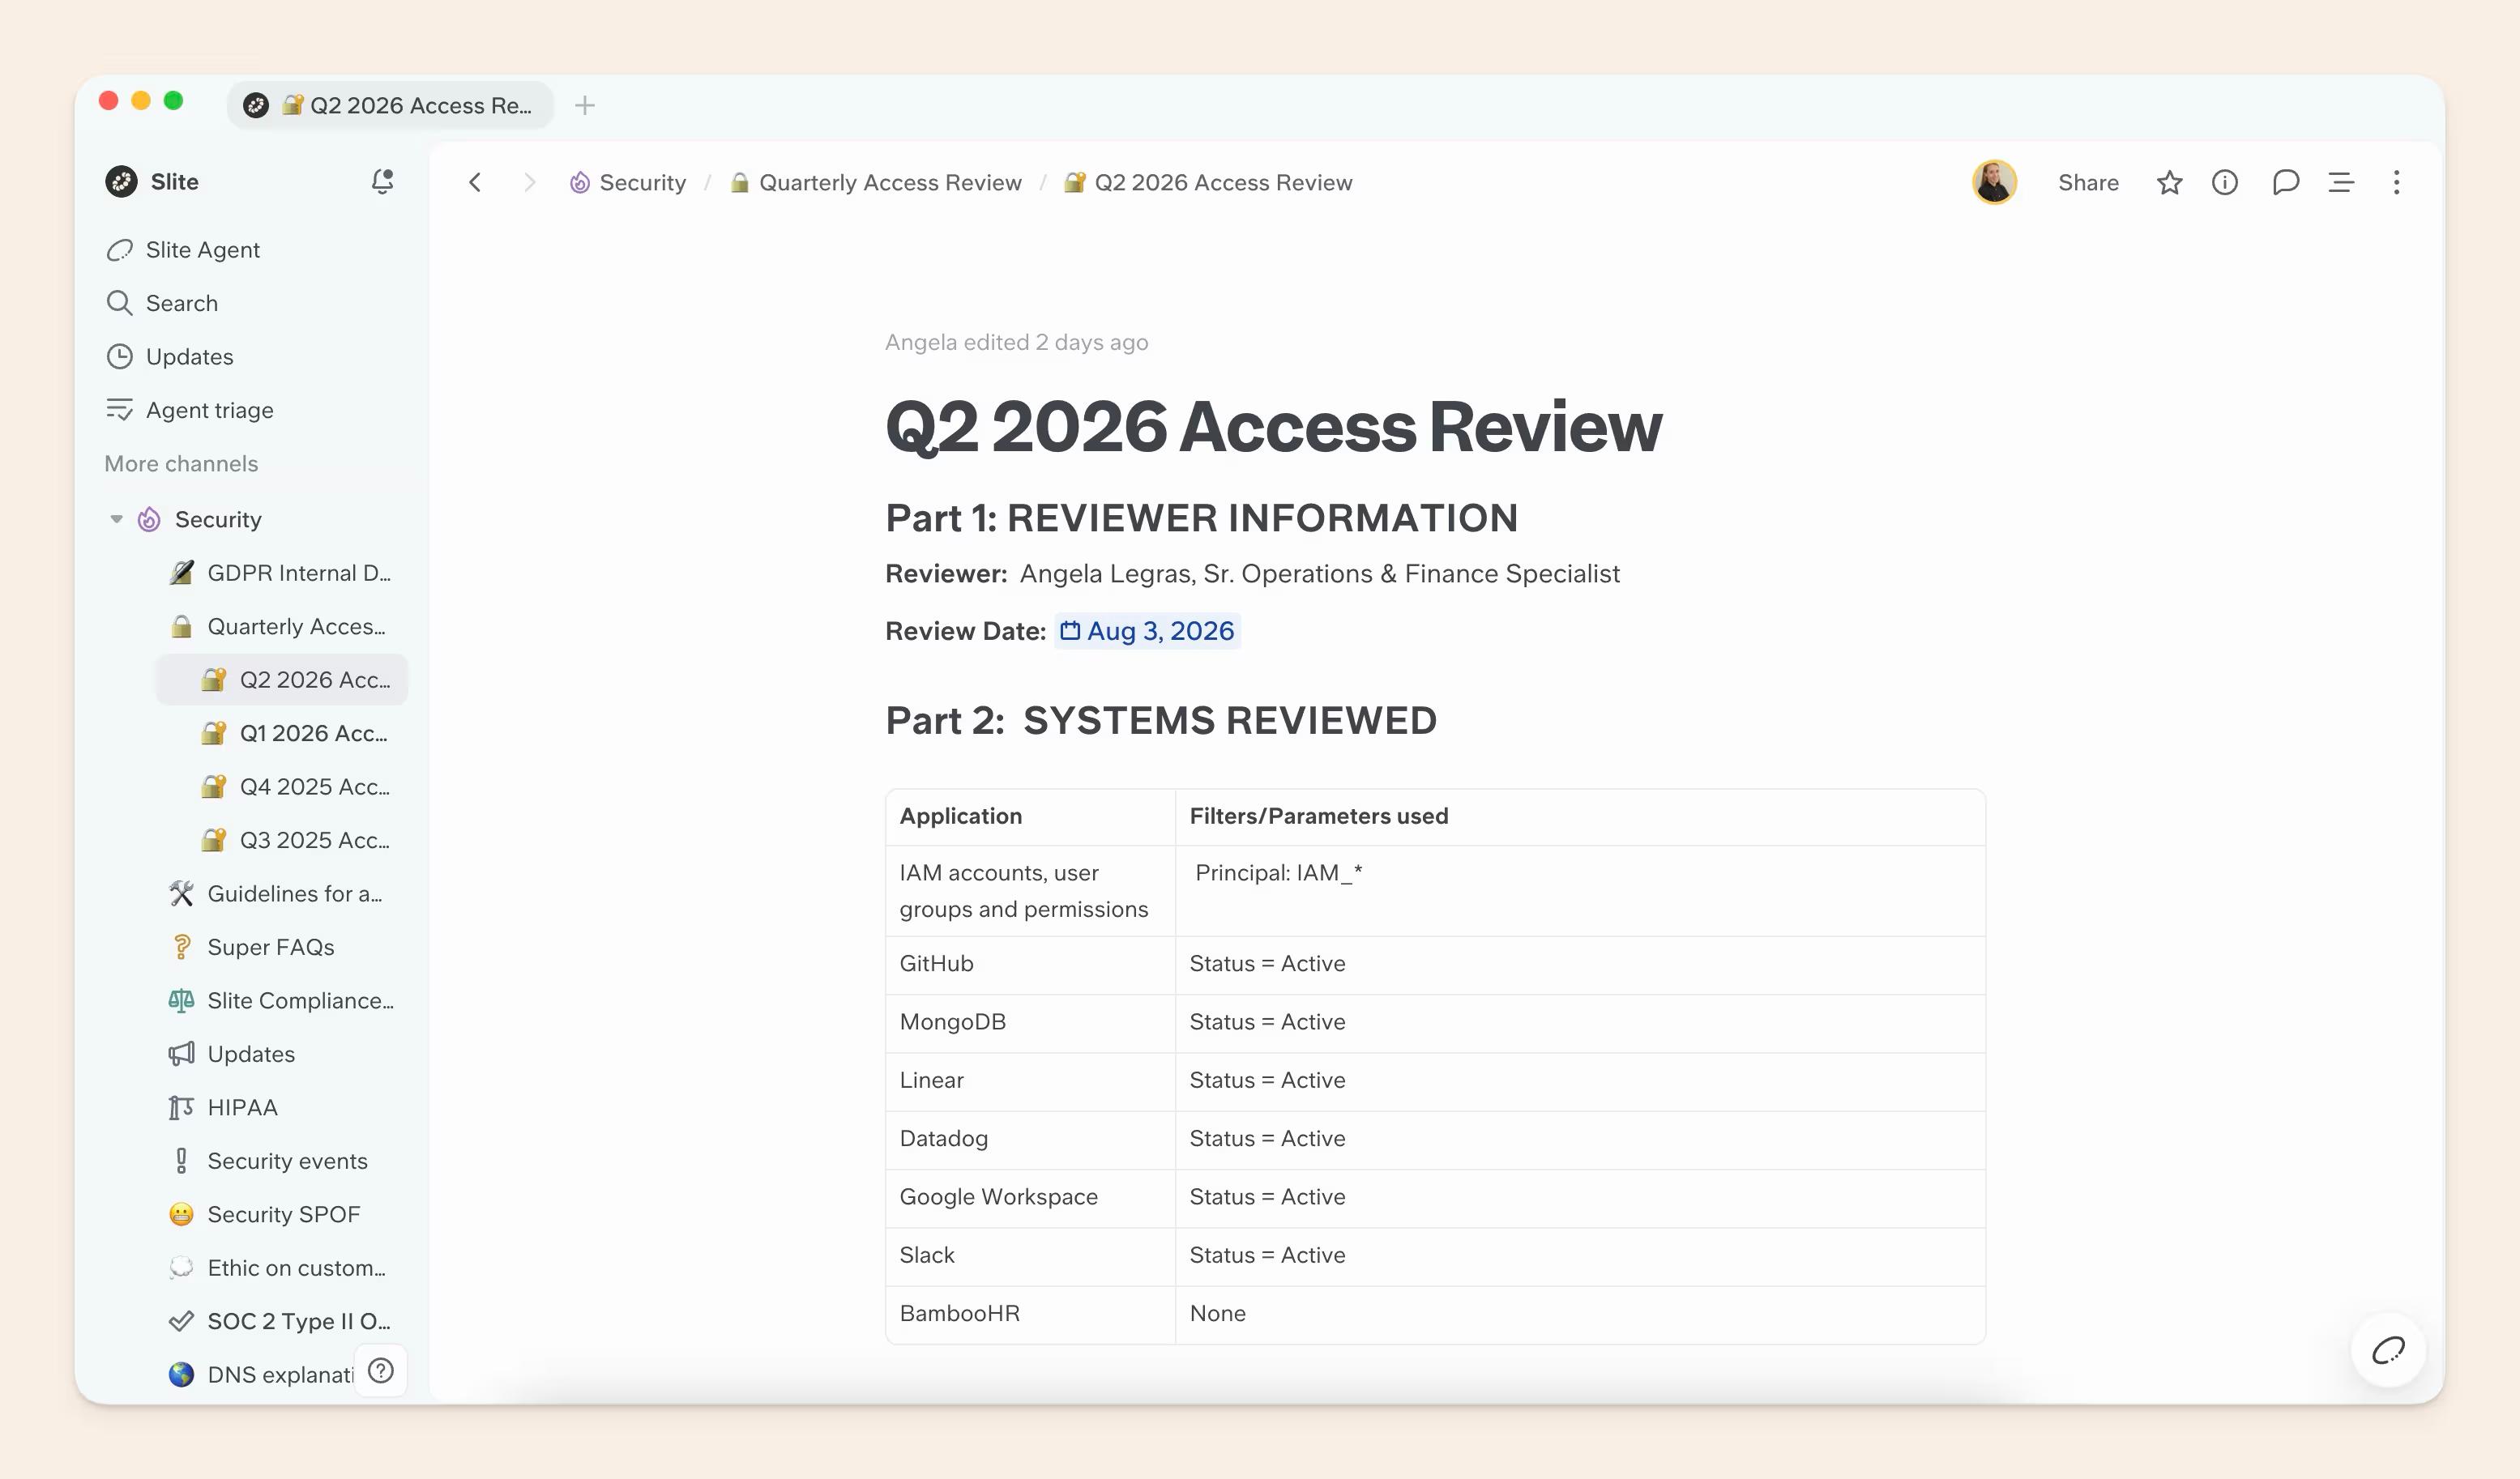Open Quarterly Access Review in sidebar
The width and height of the screenshot is (2520, 1479).
point(283,625)
